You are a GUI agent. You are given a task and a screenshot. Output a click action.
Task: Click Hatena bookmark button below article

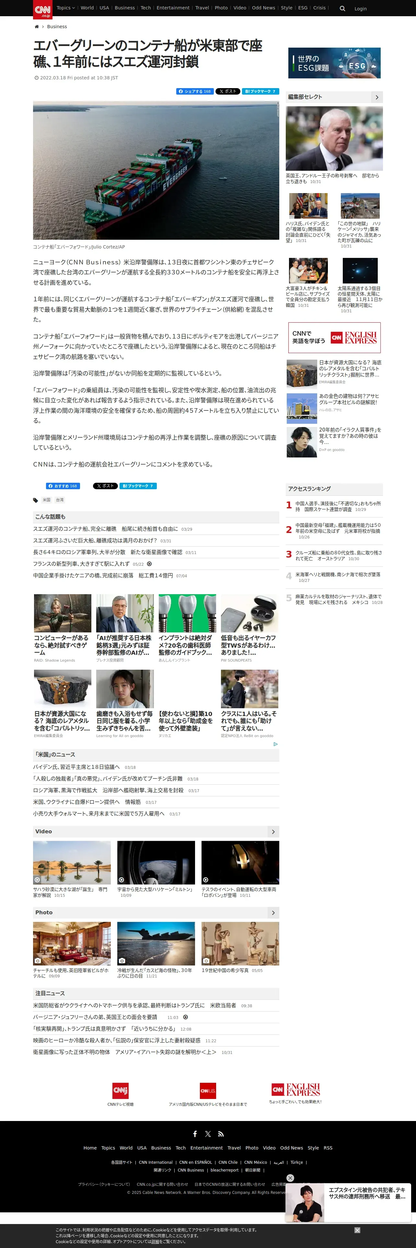(x=138, y=486)
